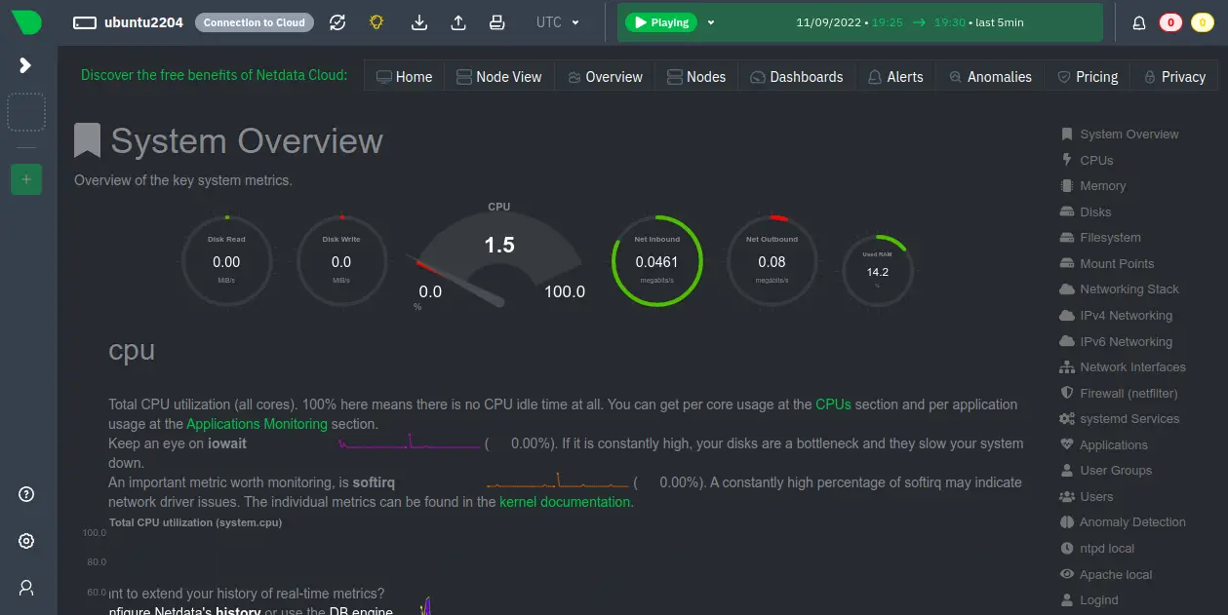
Task: Expand the left sidebar with the chevron
Action: click(x=26, y=65)
